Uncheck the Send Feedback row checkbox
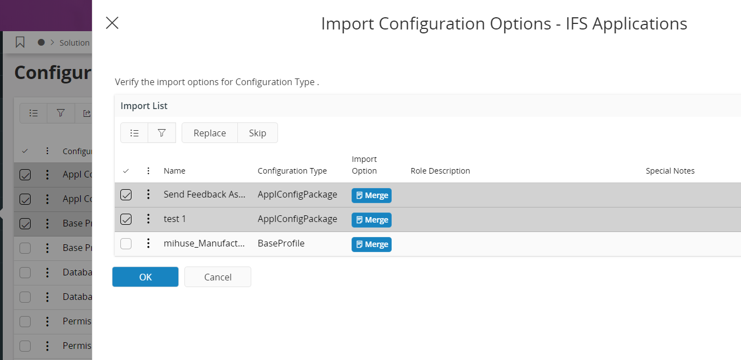The width and height of the screenshot is (741, 360). [126, 195]
